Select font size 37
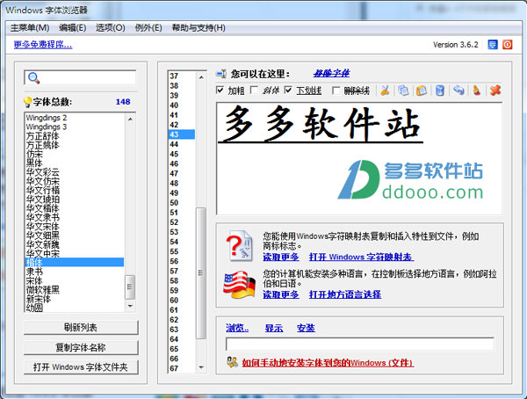 174,76
